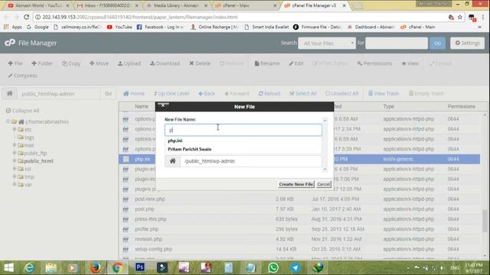Select the post-new.php file row
This screenshot has width=490, height=275.
pyautogui.click(x=299, y=199)
